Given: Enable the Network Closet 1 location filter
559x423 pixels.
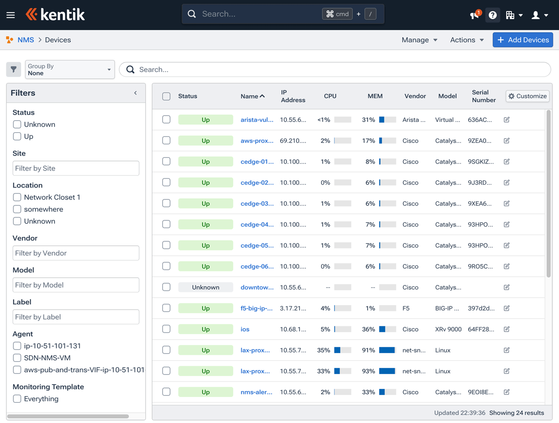Looking at the screenshot, I should 16,197.
